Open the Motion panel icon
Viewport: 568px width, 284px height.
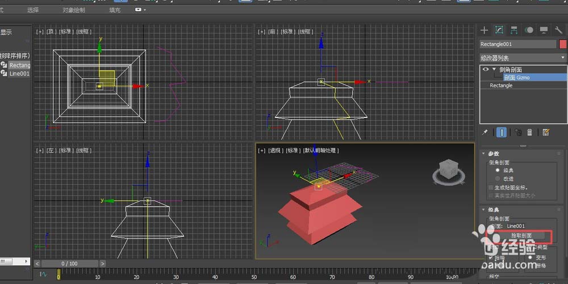[529, 30]
